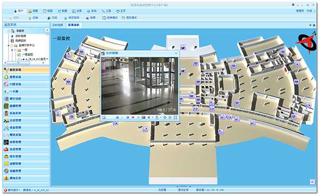This screenshot has width=319, height=195.
Task: Click the 锁屏 lock screen toolbar button
Action: pyautogui.click(x=91, y=18)
